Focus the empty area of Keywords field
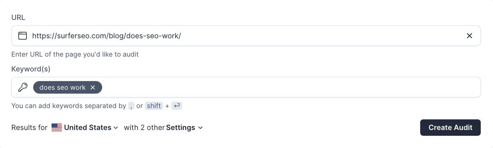The width and height of the screenshot is (493, 148). [x=290, y=87]
